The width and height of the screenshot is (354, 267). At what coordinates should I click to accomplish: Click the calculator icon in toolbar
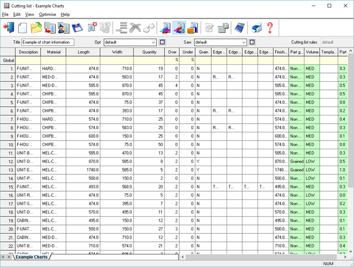click(x=240, y=27)
